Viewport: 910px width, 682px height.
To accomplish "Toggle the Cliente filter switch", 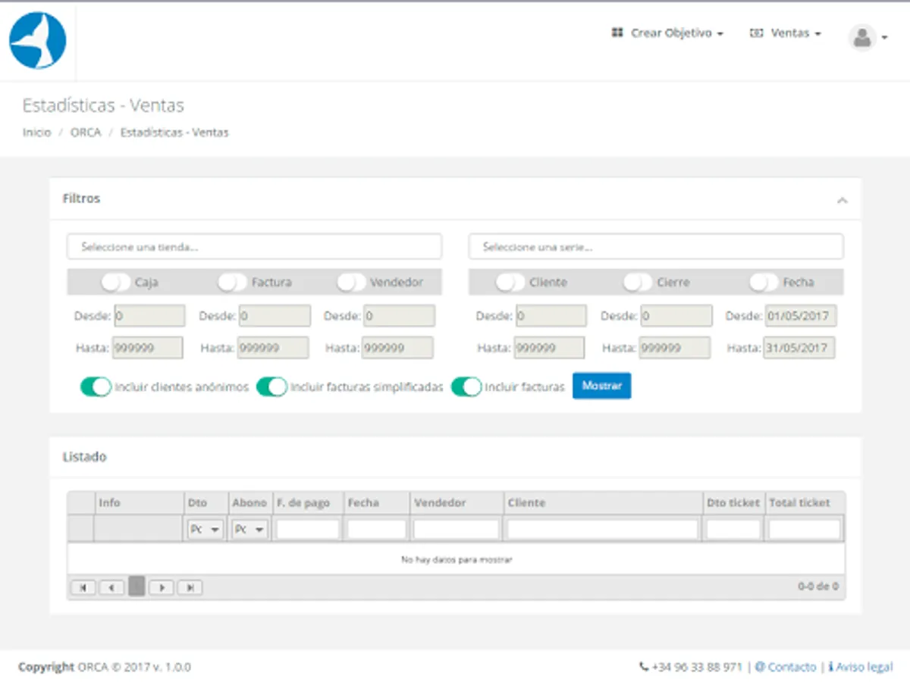I will pyautogui.click(x=510, y=283).
